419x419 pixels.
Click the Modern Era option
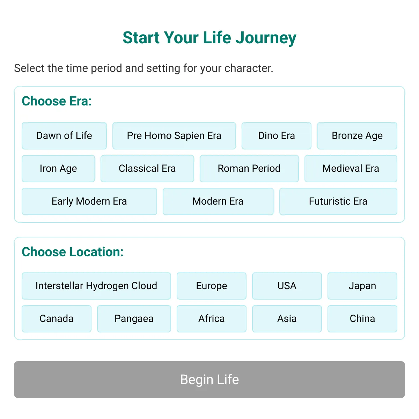click(218, 201)
